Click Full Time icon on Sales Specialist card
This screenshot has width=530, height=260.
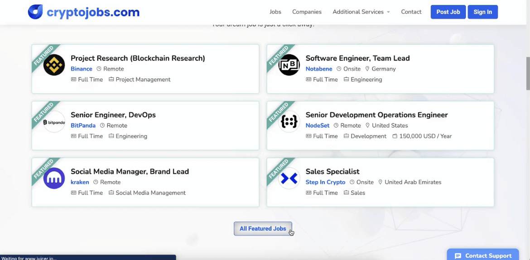pyautogui.click(x=308, y=193)
